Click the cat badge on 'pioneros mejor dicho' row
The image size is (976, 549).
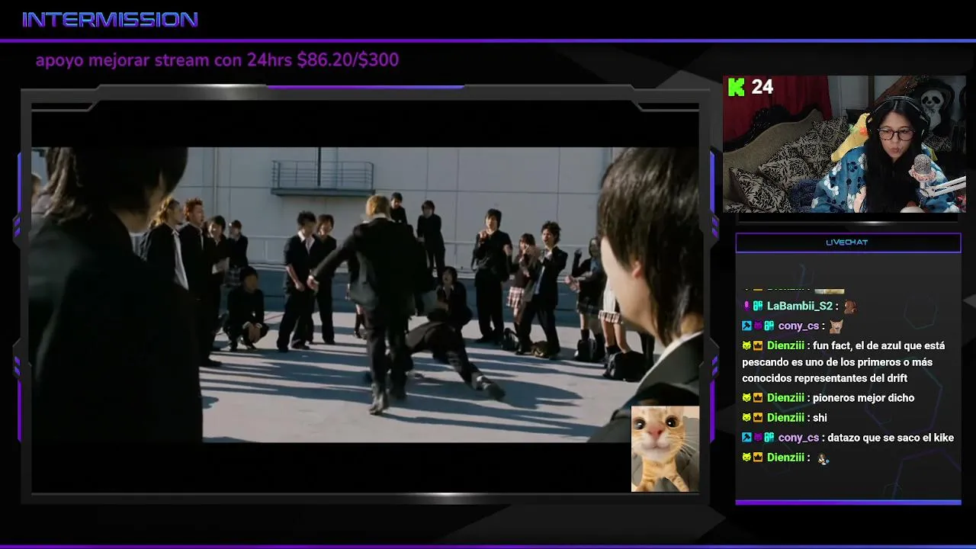pyautogui.click(x=746, y=397)
